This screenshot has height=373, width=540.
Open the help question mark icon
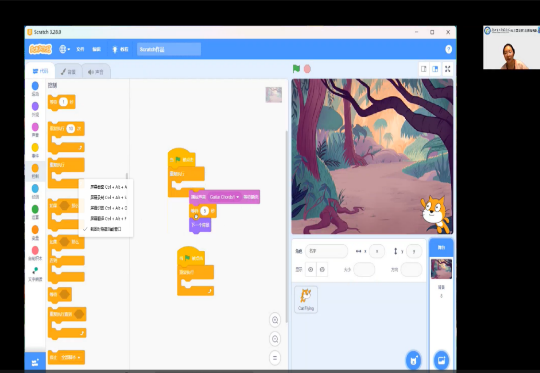pos(448,49)
